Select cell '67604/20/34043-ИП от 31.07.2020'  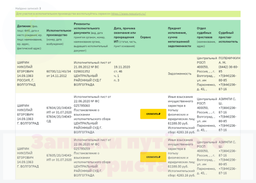pyautogui.click(x=59, y=115)
